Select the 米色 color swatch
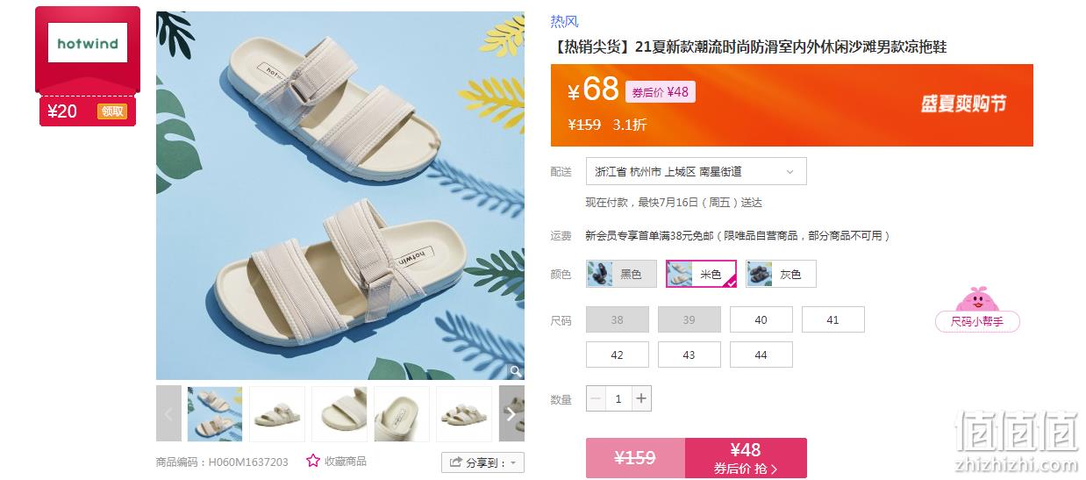This screenshot has width=1086, height=480. tap(701, 274)
